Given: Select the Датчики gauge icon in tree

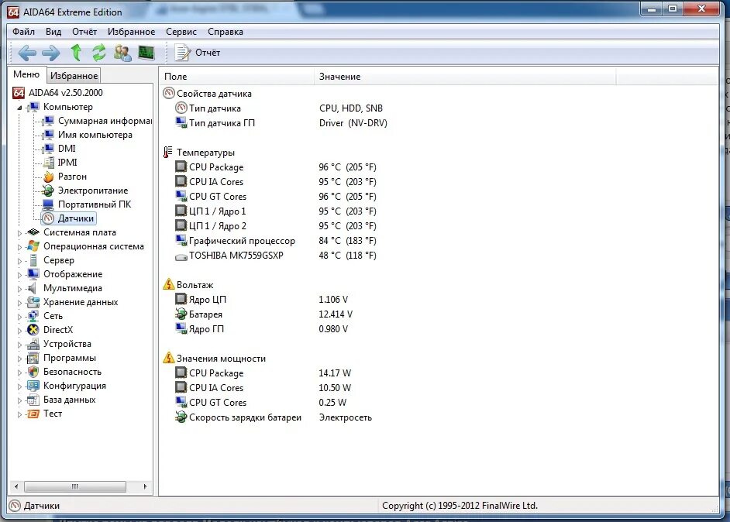Looking at the screenshot, I should (x=48, y=218).
